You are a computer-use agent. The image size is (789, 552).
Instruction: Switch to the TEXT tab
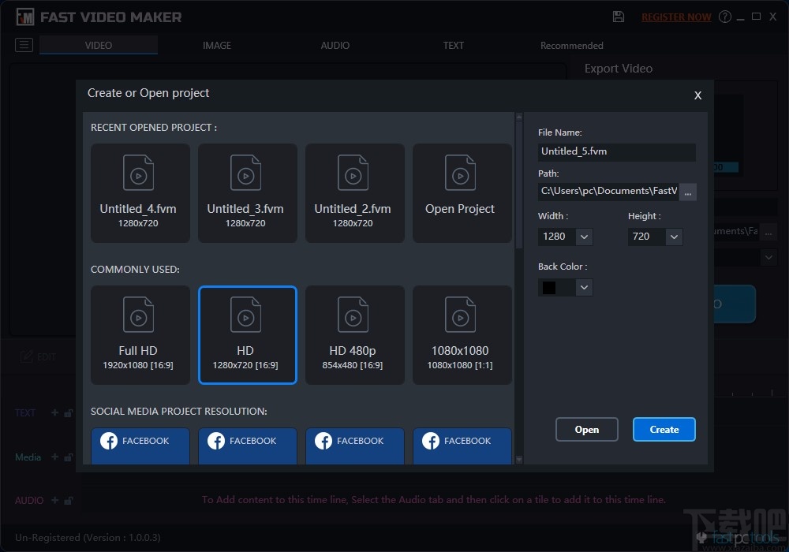(x=454, y=45)
